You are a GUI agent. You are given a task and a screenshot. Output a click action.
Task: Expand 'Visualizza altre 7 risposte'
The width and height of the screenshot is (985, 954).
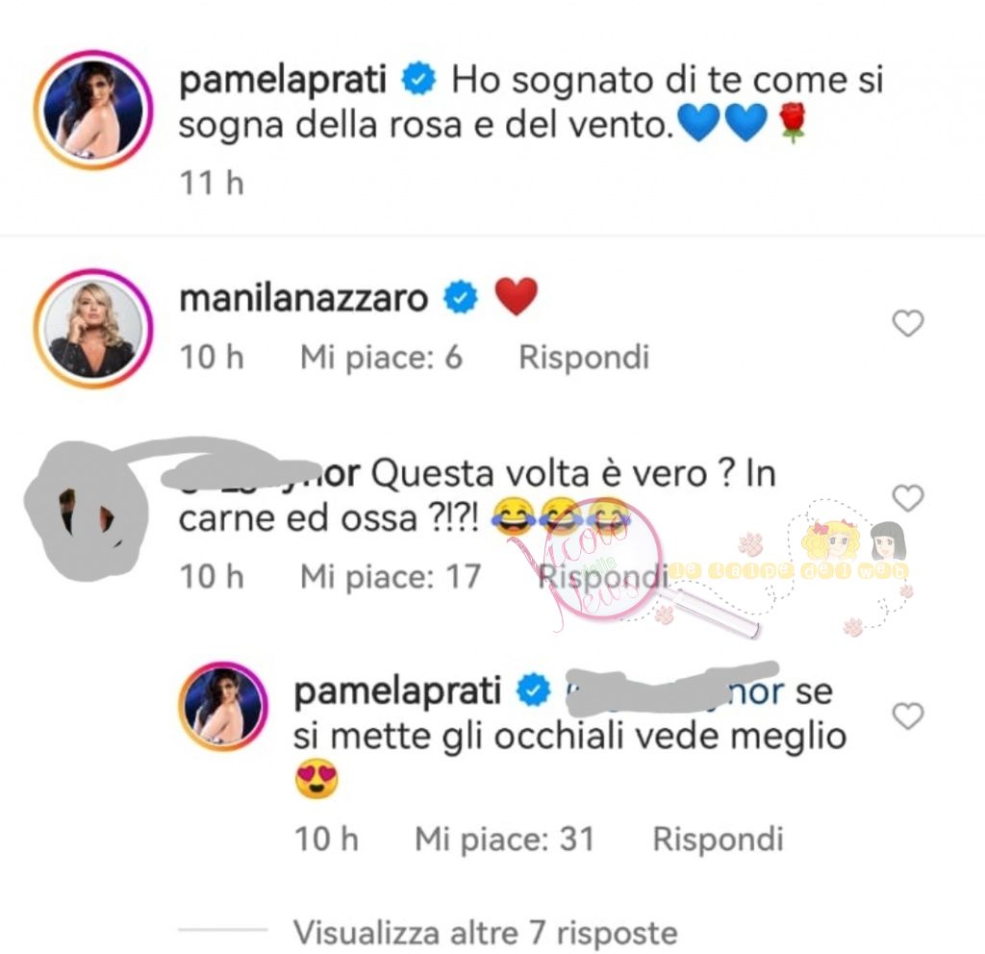pos(485,933)
